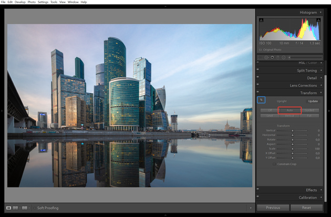
Task: Select the Spot Removal tool
Action: (266, 57)
